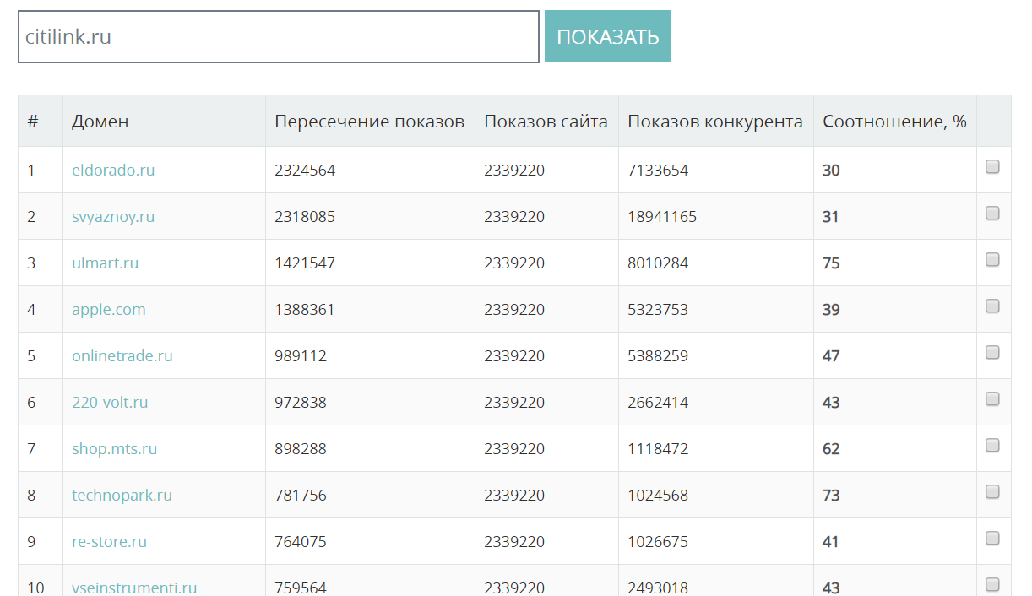Click the ПОКАЗАТЬ button
This screenshot has height=596, width=1032.
click(x=608, y=36)
